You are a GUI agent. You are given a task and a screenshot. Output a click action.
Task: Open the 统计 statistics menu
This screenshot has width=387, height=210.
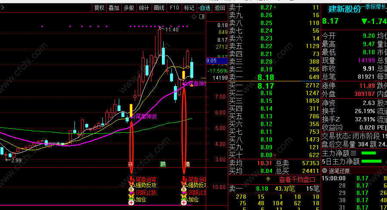144,8
